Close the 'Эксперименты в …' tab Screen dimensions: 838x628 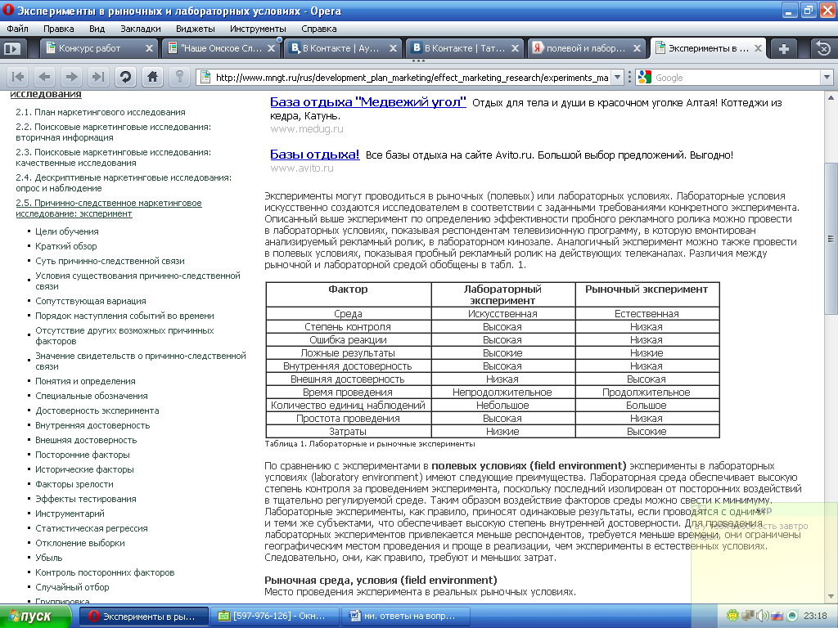point(758,48)
